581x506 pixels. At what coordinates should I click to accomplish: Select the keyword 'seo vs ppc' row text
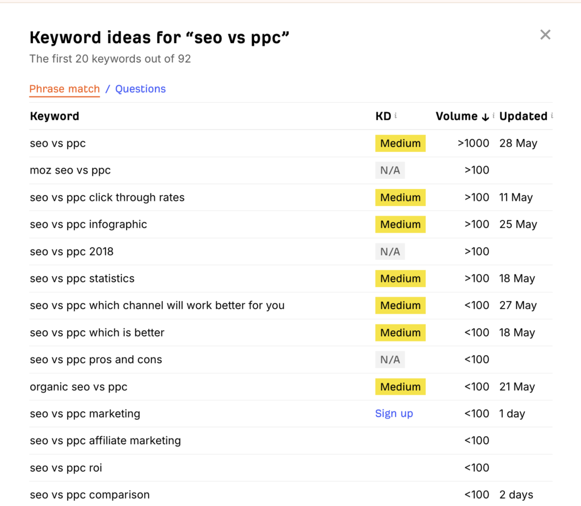click(58, 144)
